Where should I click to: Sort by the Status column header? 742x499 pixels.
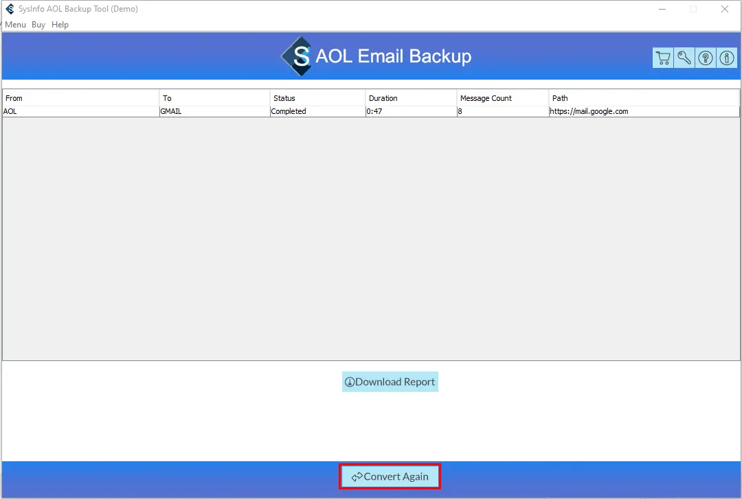(317, 98)
